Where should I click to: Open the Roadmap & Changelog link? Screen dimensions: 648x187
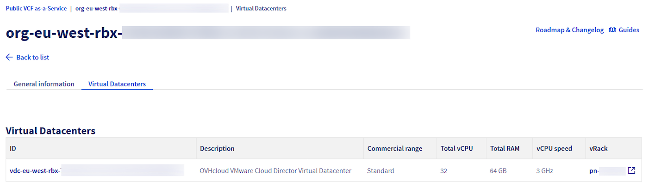[569, 30]
